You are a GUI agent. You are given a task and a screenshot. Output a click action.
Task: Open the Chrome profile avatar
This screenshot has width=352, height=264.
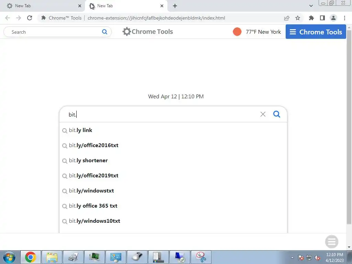pos(333,18)
